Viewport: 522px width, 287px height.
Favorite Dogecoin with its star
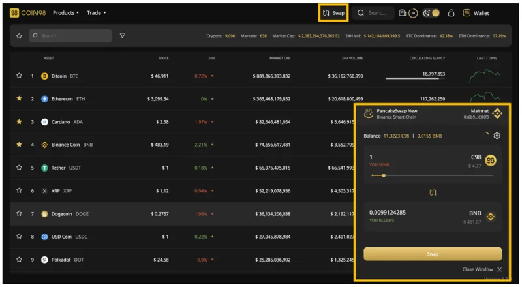(x=20, y=213)
